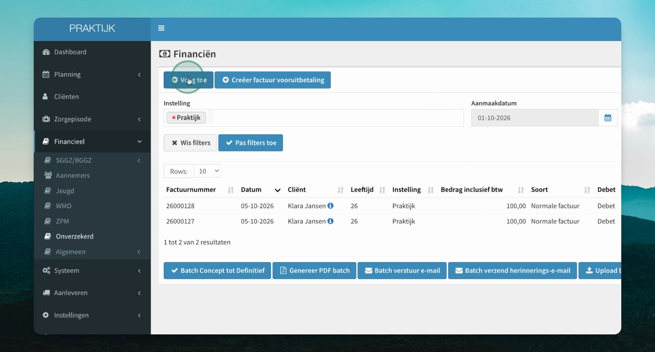Expand the Systeem sidebar menu
Viewport: 655px width, 352px height.
tap(92, 270)
